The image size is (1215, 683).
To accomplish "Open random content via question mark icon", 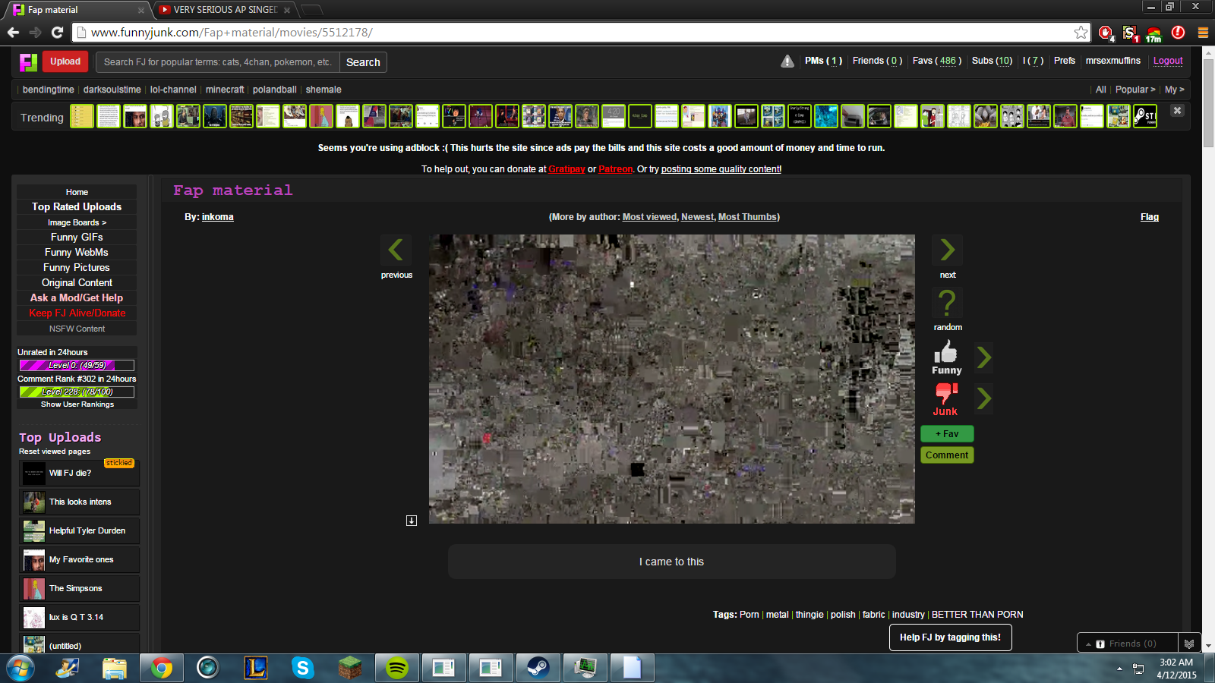I will pyautogui.click(x=947, y=303).
